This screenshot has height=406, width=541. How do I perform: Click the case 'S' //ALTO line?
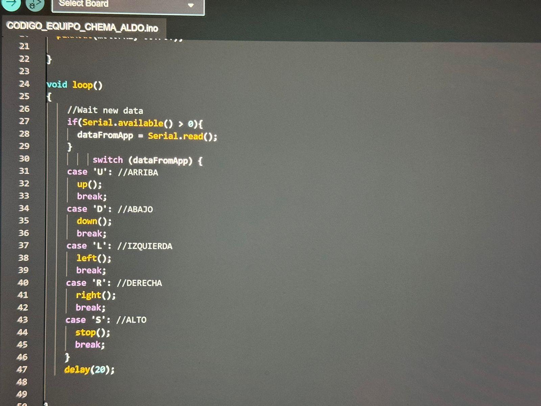point(106,320)
